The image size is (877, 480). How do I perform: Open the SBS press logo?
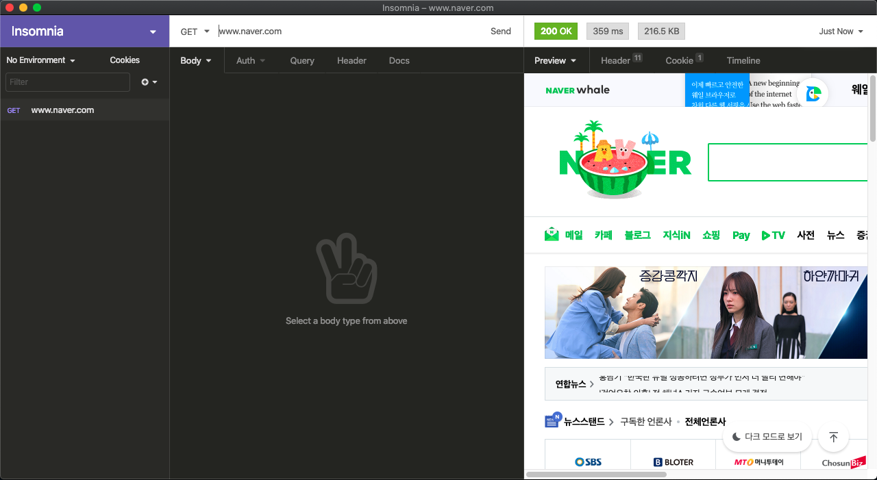588,462
